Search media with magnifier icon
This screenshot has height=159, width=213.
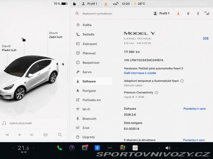tap(60, 135)
